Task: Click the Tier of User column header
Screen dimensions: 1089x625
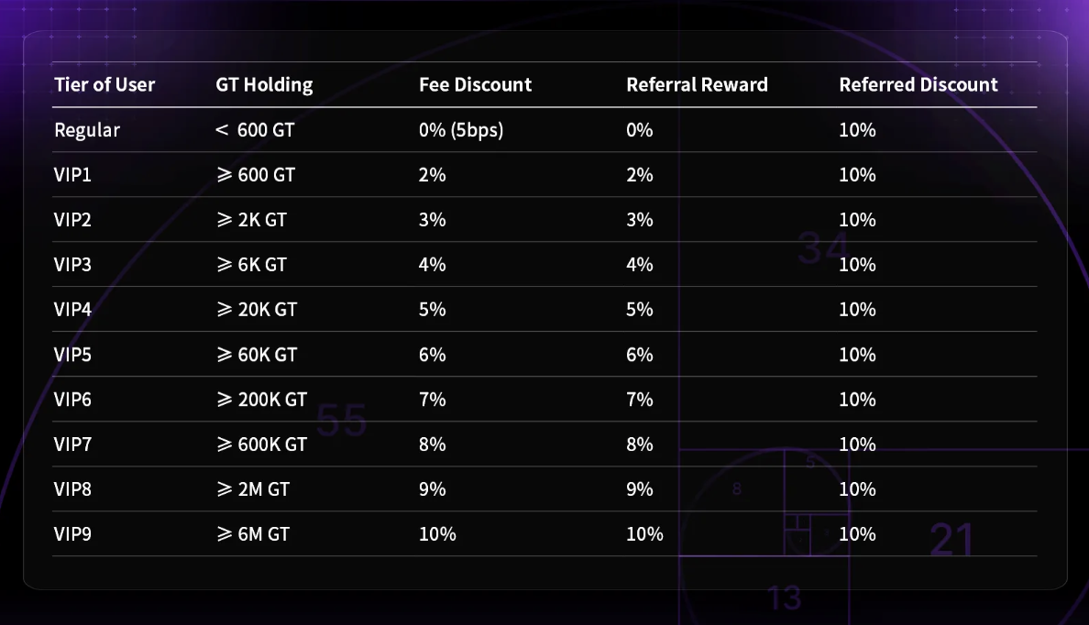Action: [104, 85]
